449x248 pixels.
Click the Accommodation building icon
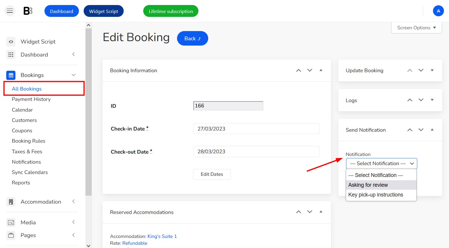tap(11, 202)
